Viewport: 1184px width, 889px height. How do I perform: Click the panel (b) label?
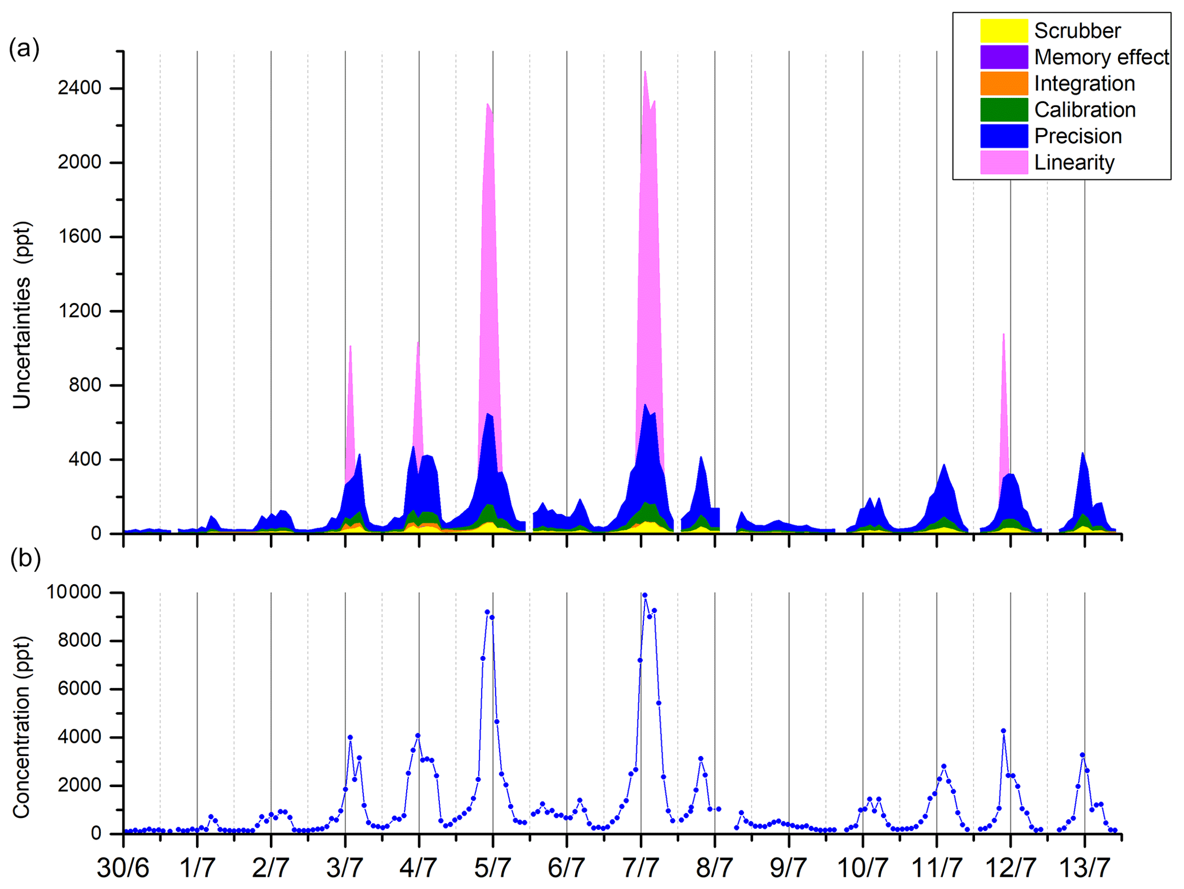[x=25, y=559]
